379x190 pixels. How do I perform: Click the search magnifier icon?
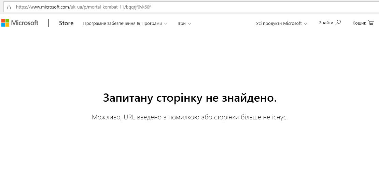[x=338, y=23]
